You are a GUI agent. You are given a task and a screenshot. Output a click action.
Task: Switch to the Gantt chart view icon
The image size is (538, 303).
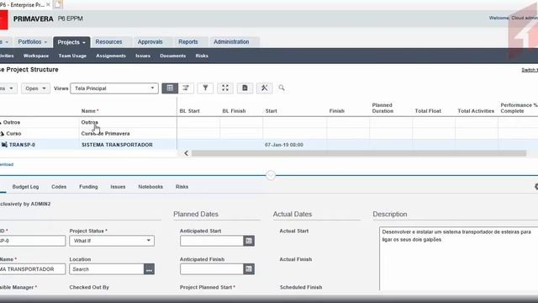pos(186,88)
